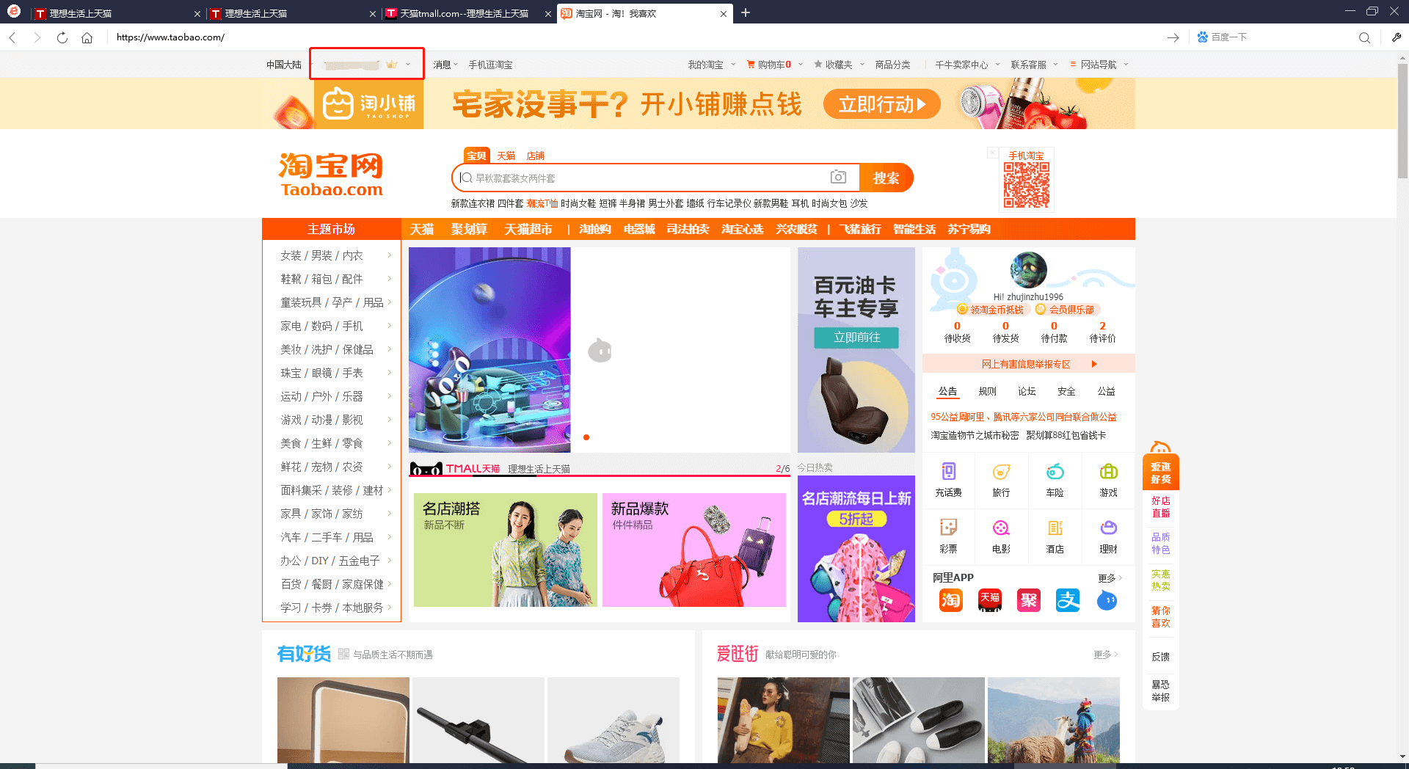The width and height of the screenshot is (1409, 769).
Task: Open the Alipay app icon
Action: click(1068, 600)
